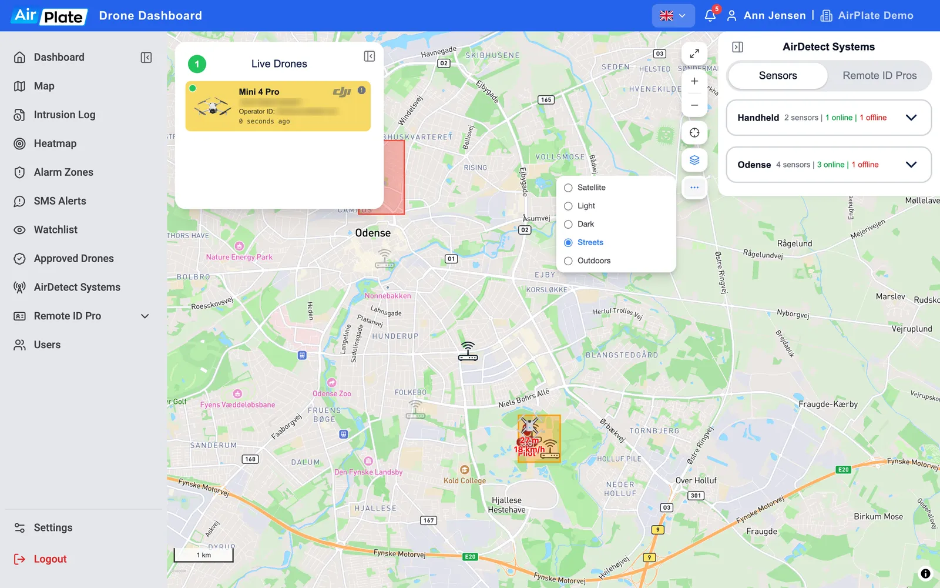This screenshot has height=588, width=940.
Task: Open the language flag dropdown
Action: tap(673, 16)
